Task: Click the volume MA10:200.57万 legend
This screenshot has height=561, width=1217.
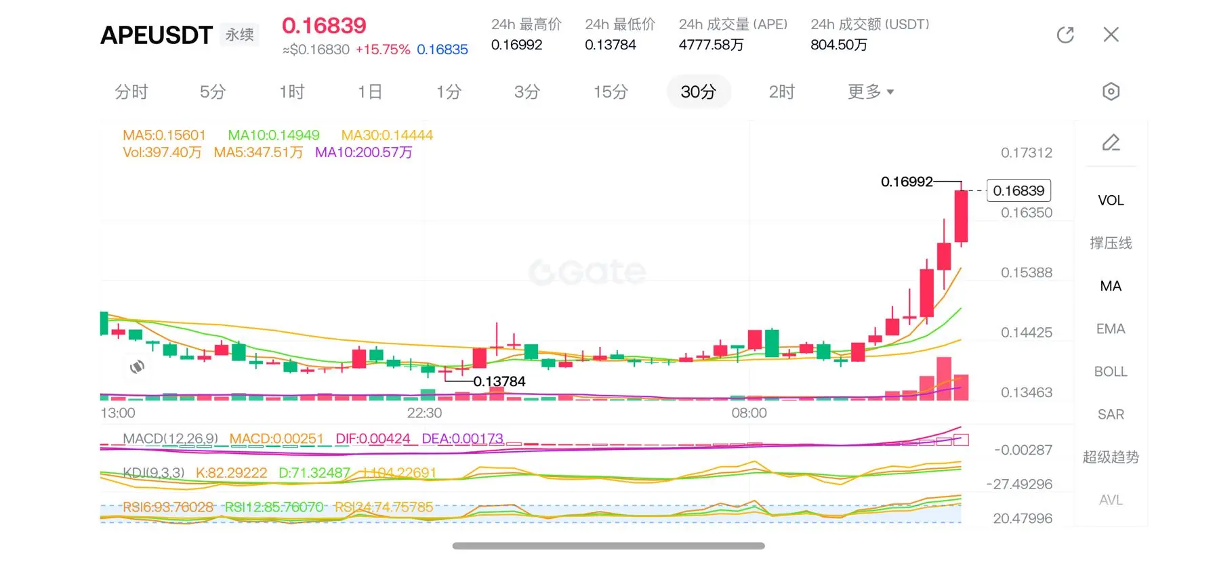Action: (364, 152)
